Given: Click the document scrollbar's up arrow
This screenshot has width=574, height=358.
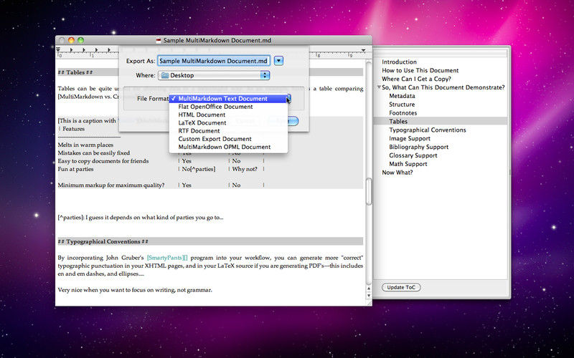Looking at the screenshot, I should (369, 289).
